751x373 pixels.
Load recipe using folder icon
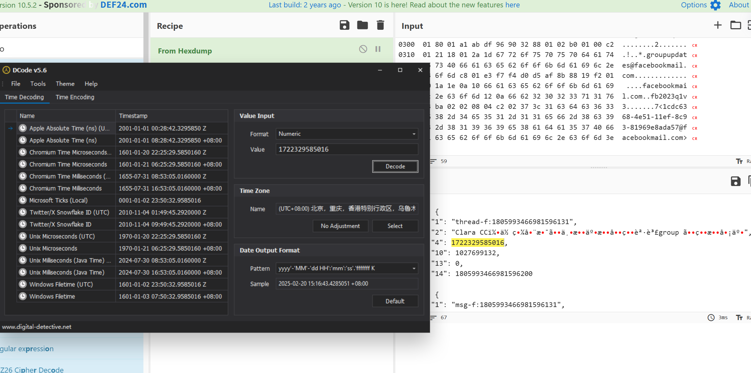362,25
